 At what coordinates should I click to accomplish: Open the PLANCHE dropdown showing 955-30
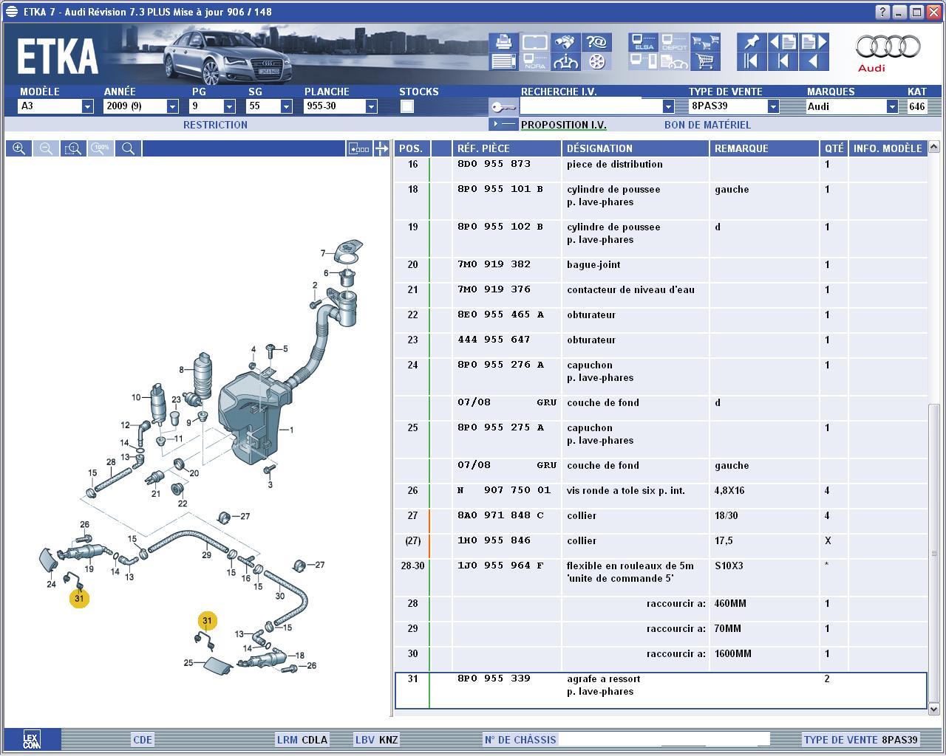coord(371,106)
